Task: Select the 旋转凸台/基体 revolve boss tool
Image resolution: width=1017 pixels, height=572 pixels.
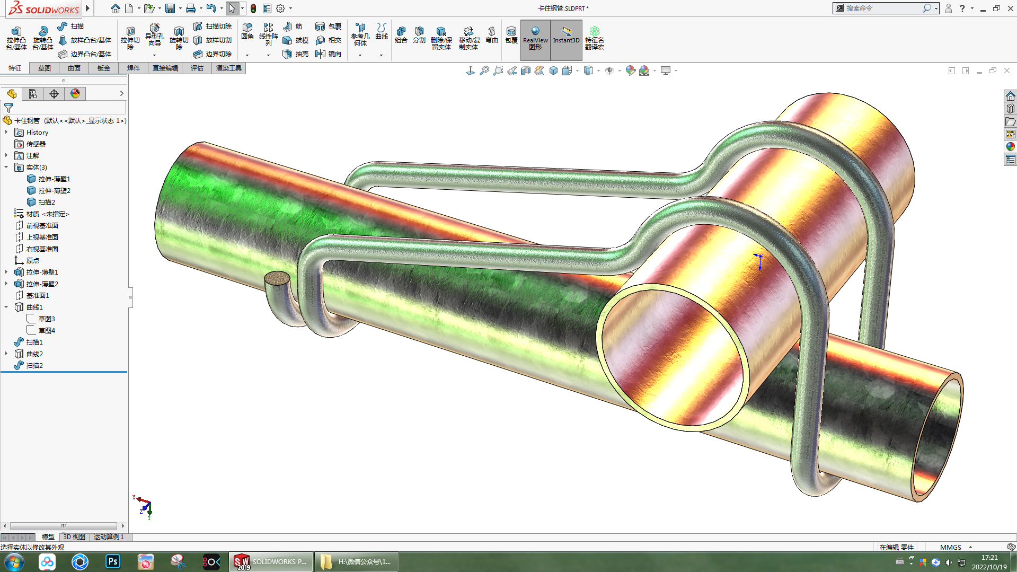Action: click(43, 38)
